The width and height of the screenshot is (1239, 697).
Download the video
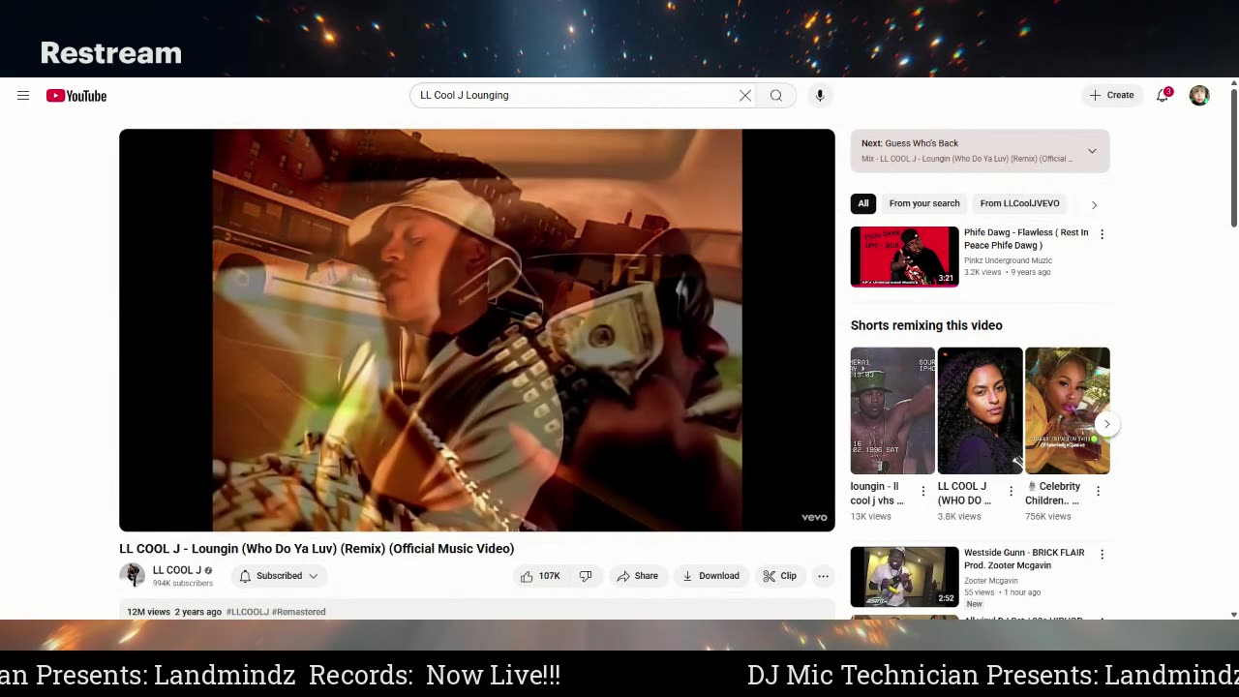point(710,576)
